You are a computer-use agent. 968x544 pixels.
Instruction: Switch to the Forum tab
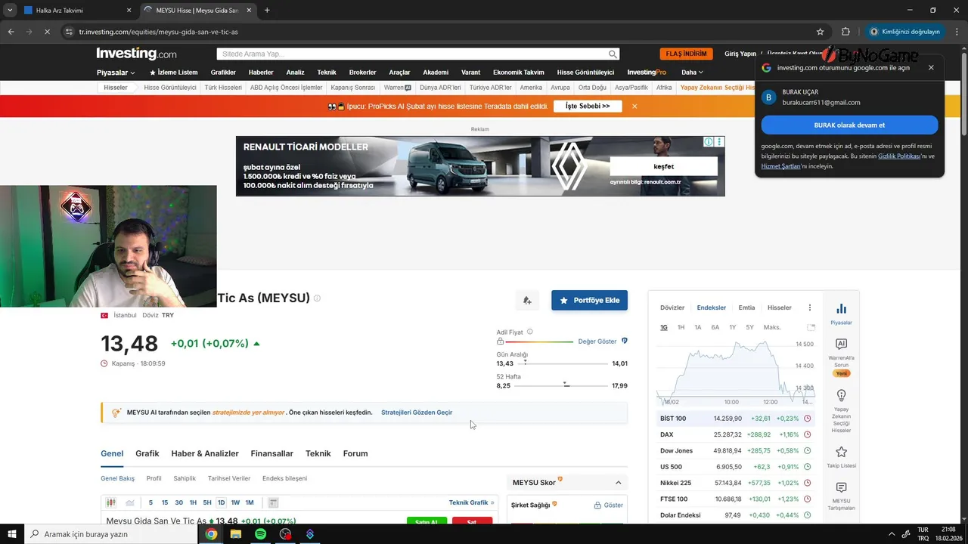point(355,453)
